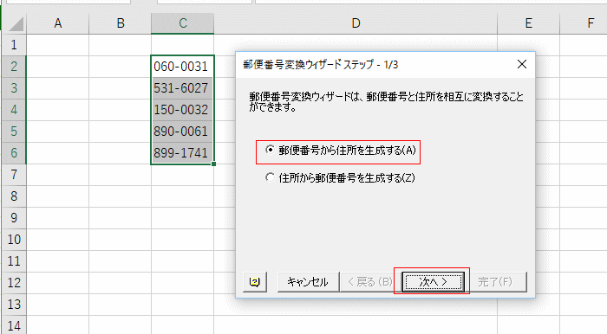607x334 pixels.
Task: Select cell containing 060-0031
Action: pyautogui.click(x=182, y=67)
